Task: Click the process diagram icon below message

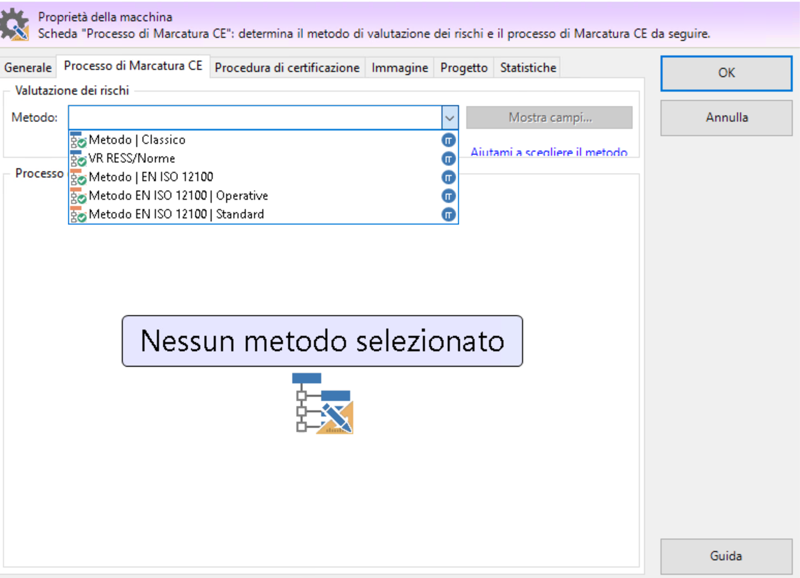Action: (322, 403)
